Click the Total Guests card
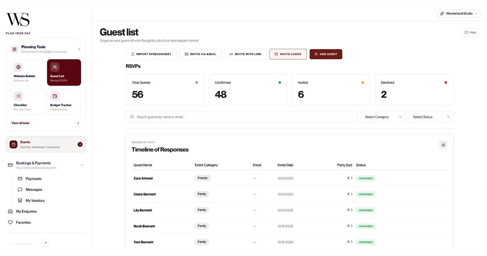 tap(165, 89)
